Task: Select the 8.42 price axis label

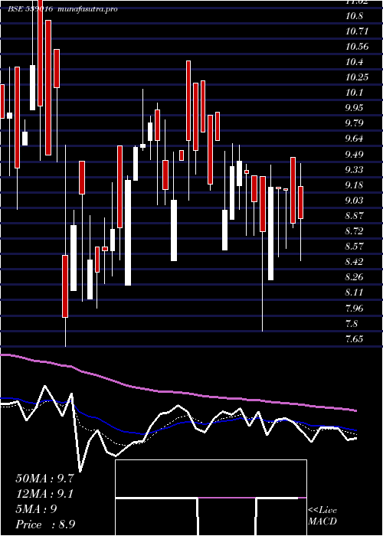Action: (x=355, y=262)
